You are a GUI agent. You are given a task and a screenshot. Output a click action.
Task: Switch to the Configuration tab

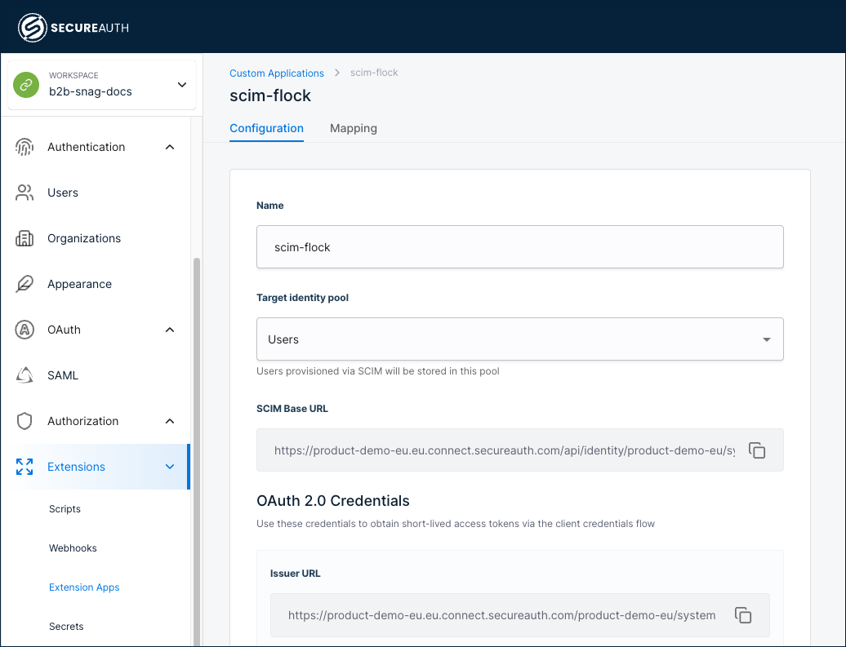click(x=266, y=128)
